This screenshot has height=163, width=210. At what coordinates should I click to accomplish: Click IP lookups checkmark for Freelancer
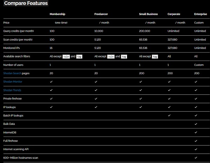pos(96,107)
